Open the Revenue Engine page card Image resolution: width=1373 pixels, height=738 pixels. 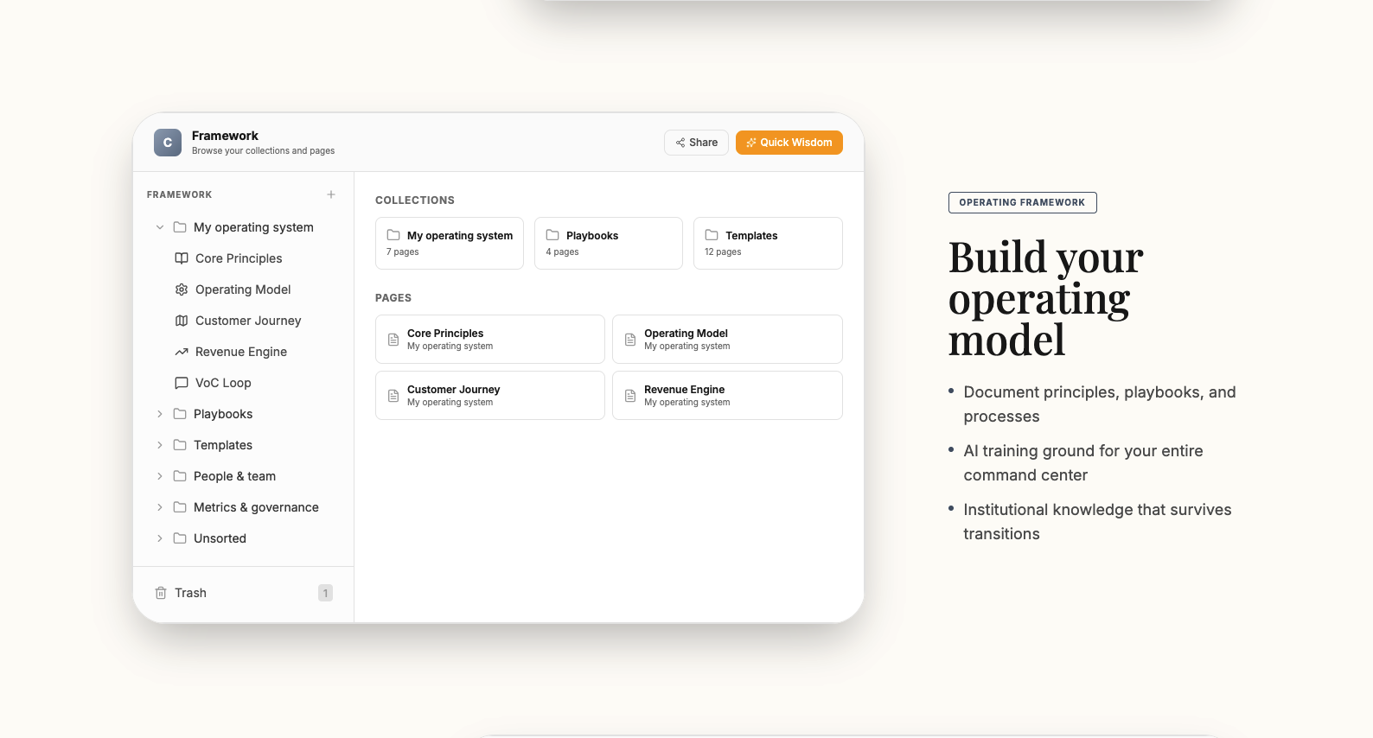tap(727, 395)
